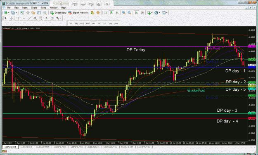Toggle the Data Window icon

(x=28, y=13)
